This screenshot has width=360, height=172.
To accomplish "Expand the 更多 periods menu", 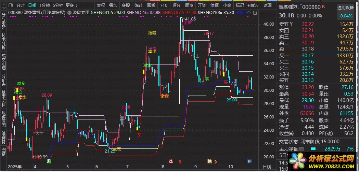I will pyautogui.click(x=72, y=5).
